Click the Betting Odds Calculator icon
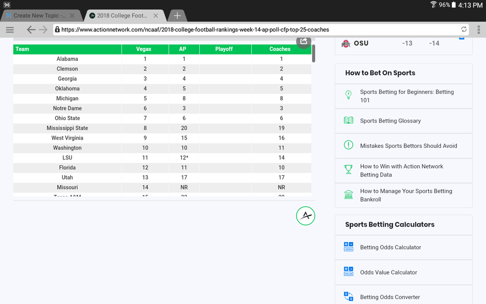 click(x=348, y=247)
